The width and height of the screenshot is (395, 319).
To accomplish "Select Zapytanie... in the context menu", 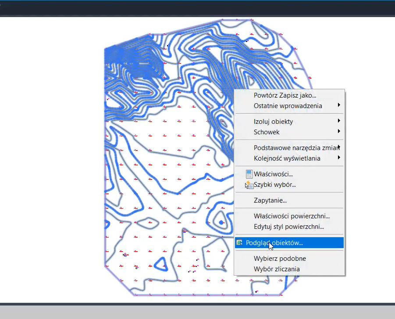I will (270, 200).
